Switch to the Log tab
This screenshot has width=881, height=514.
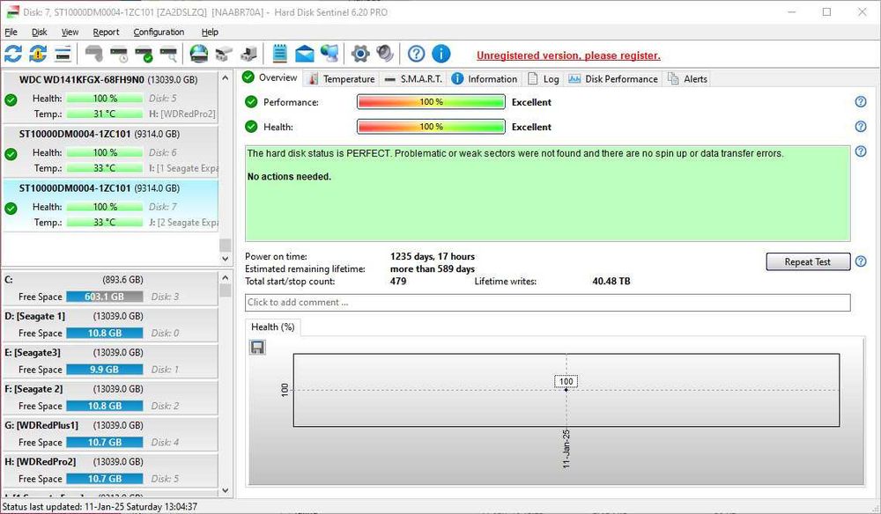(543, 79)
